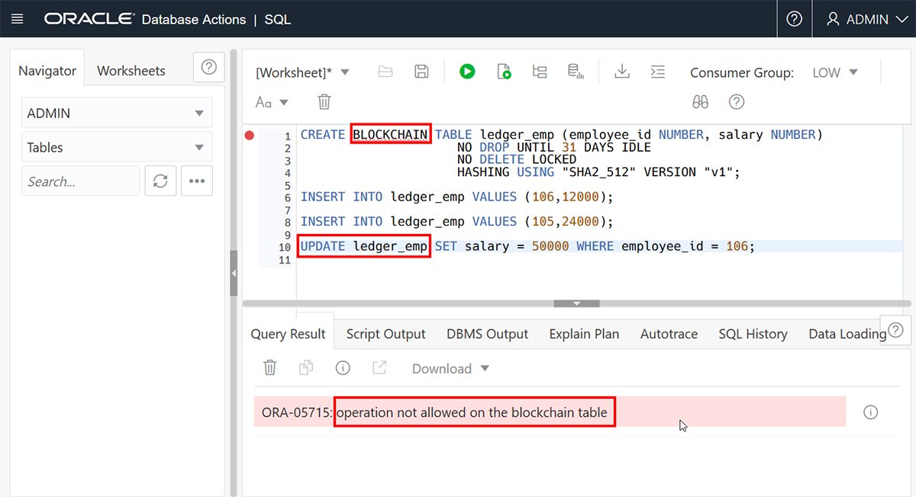The width and height of the screenshot is (916, 497).
Task: Switch to the SQL History tab
Action: (753, 334)
